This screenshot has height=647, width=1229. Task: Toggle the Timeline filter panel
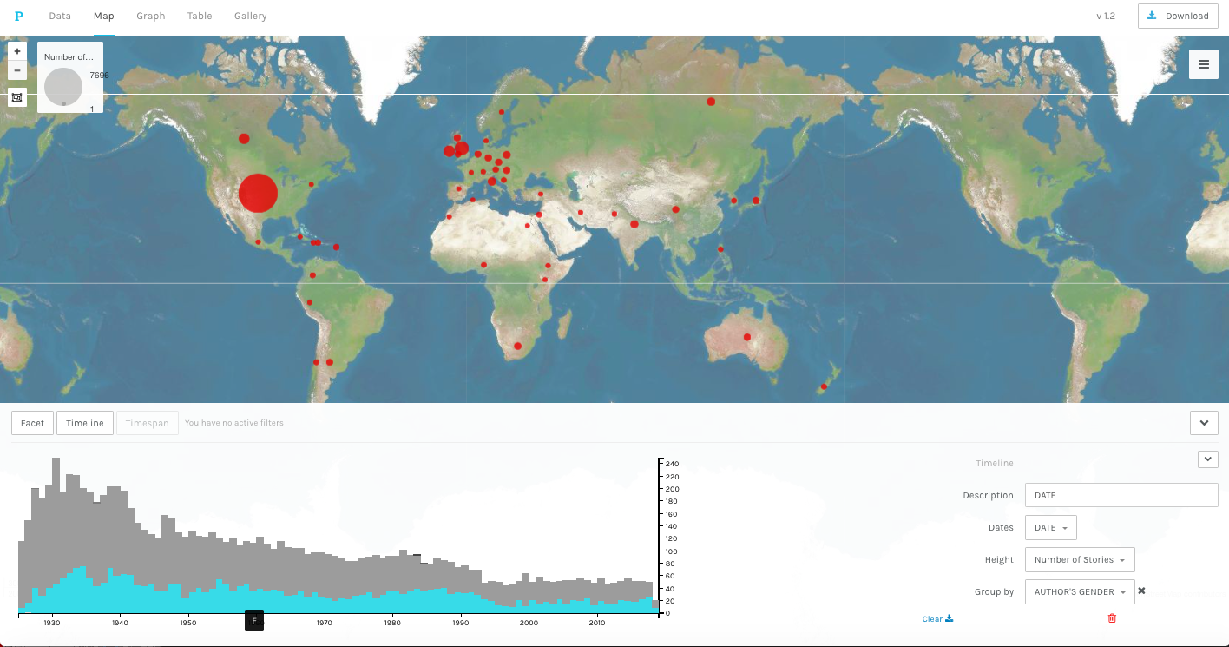(x=85, y=423)
